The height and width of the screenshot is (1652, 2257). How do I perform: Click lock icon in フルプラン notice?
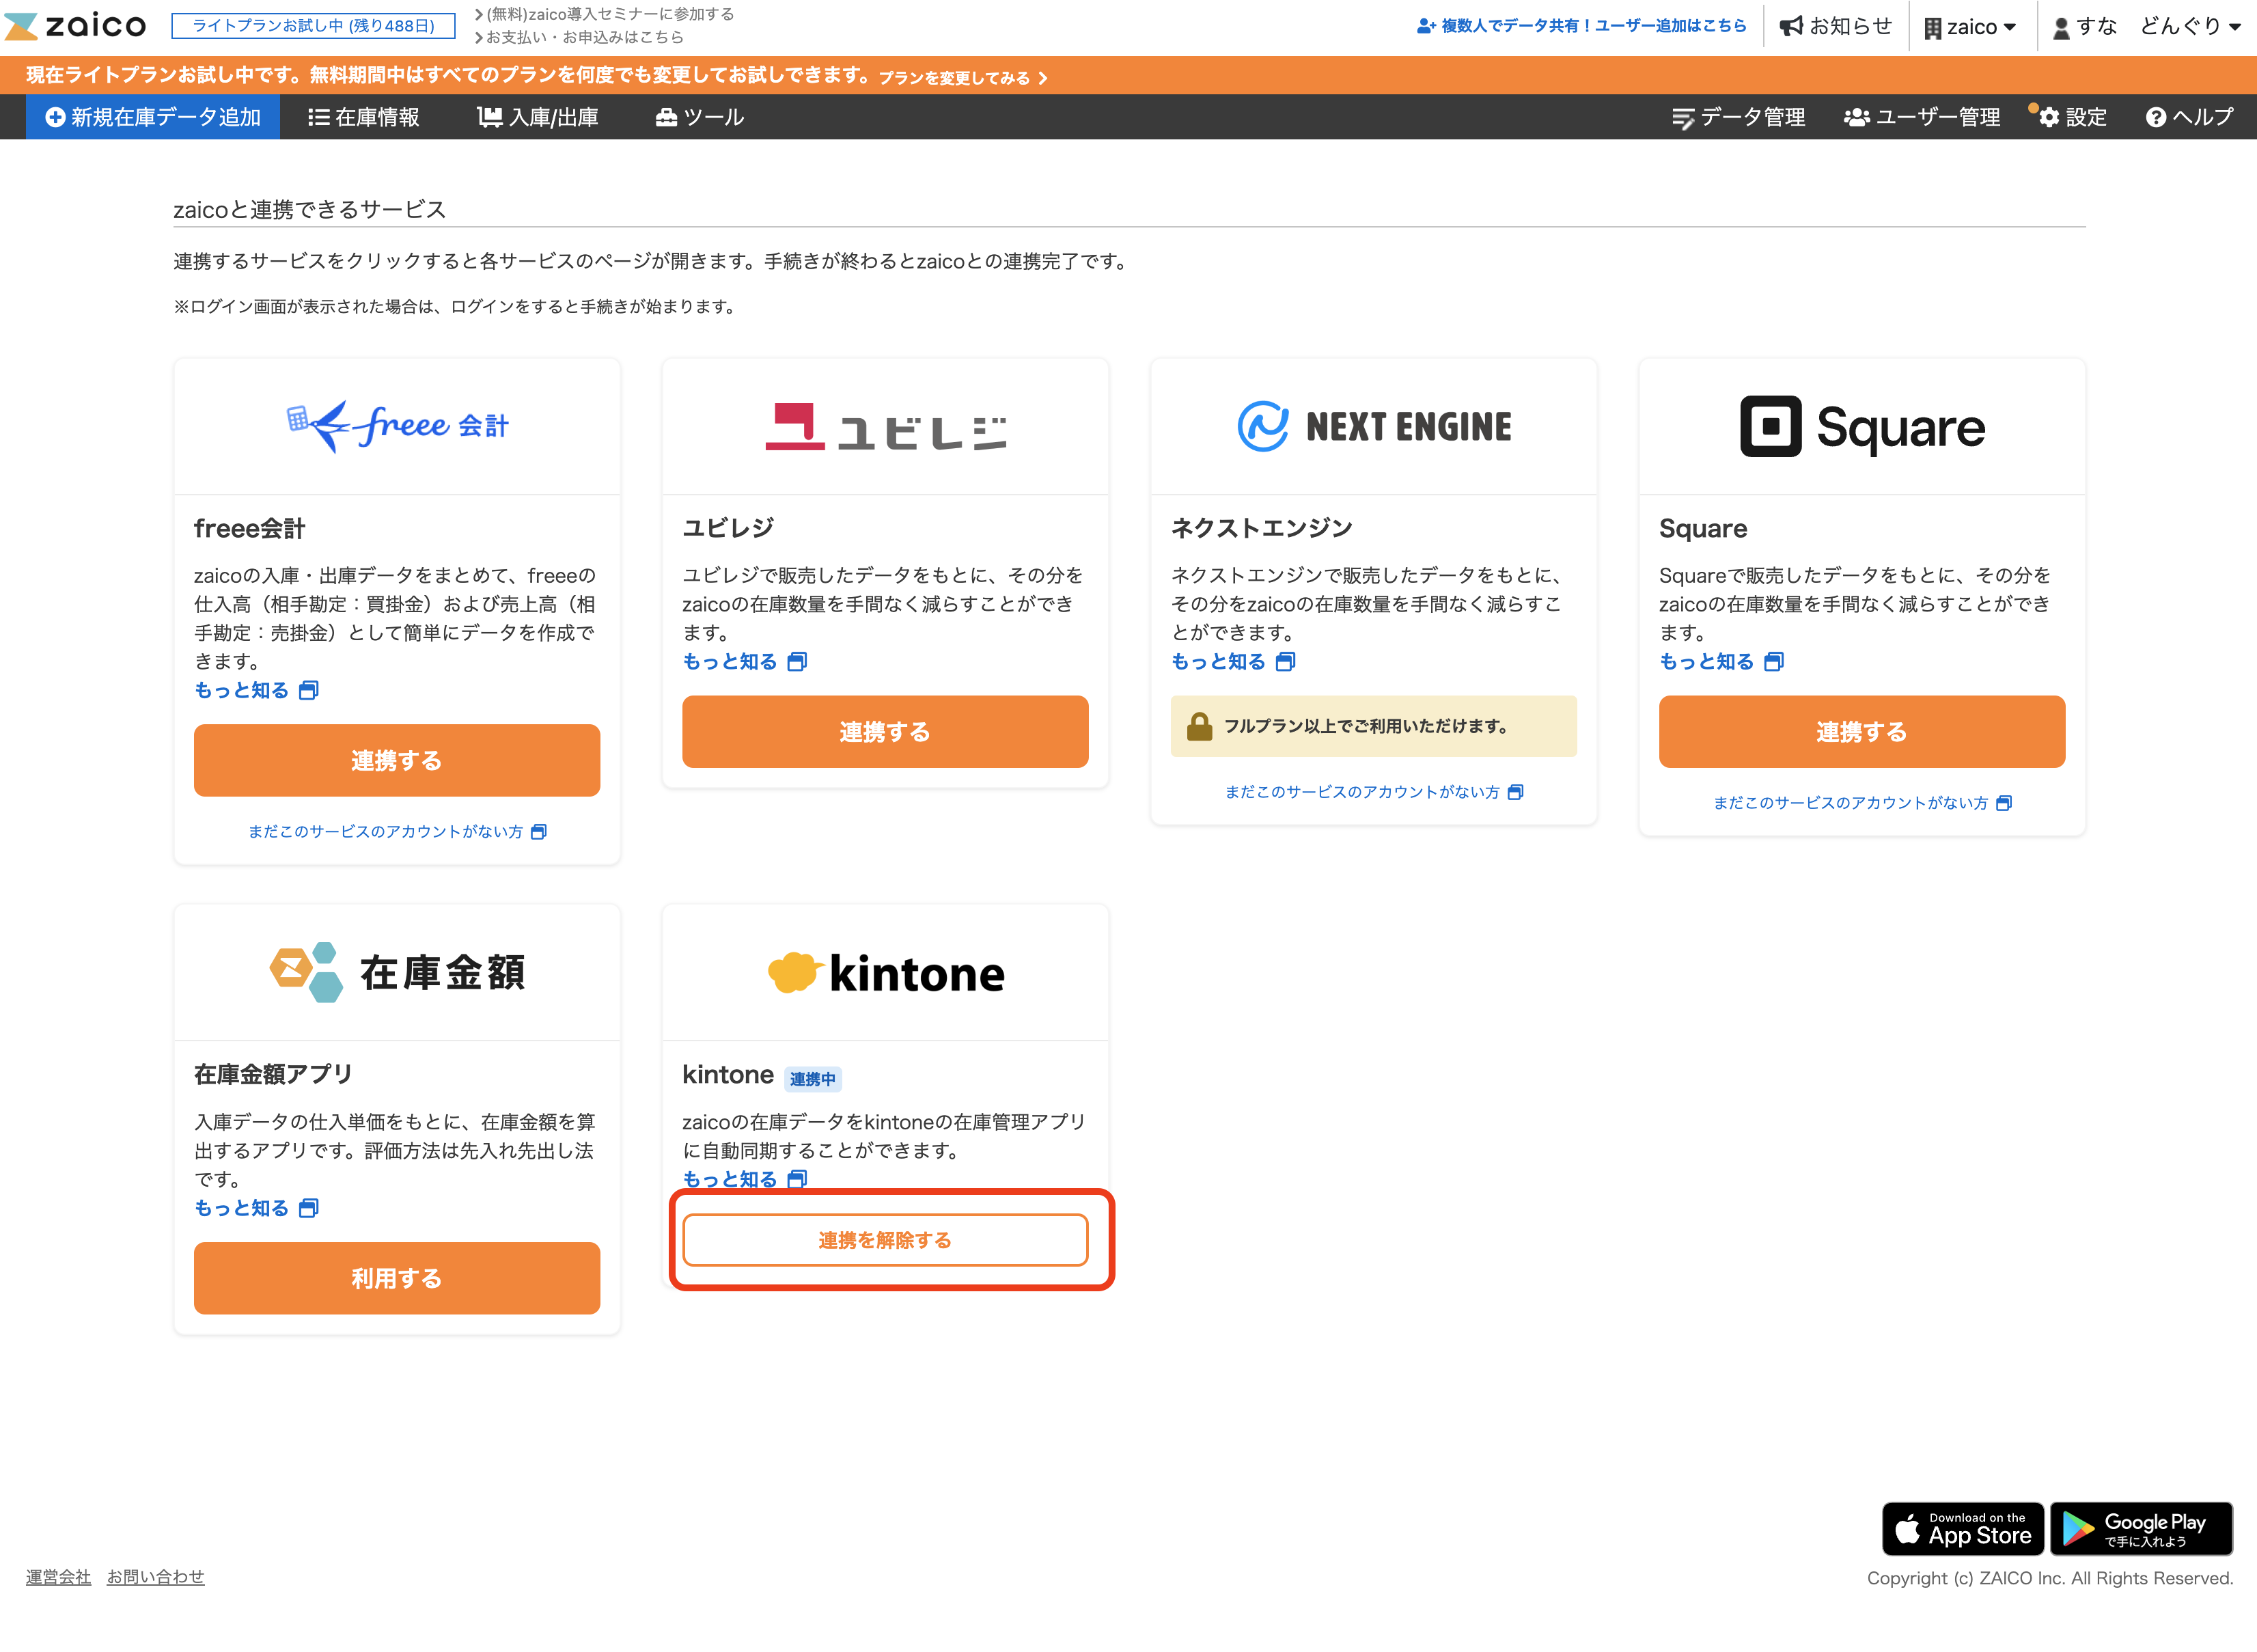1198,726
